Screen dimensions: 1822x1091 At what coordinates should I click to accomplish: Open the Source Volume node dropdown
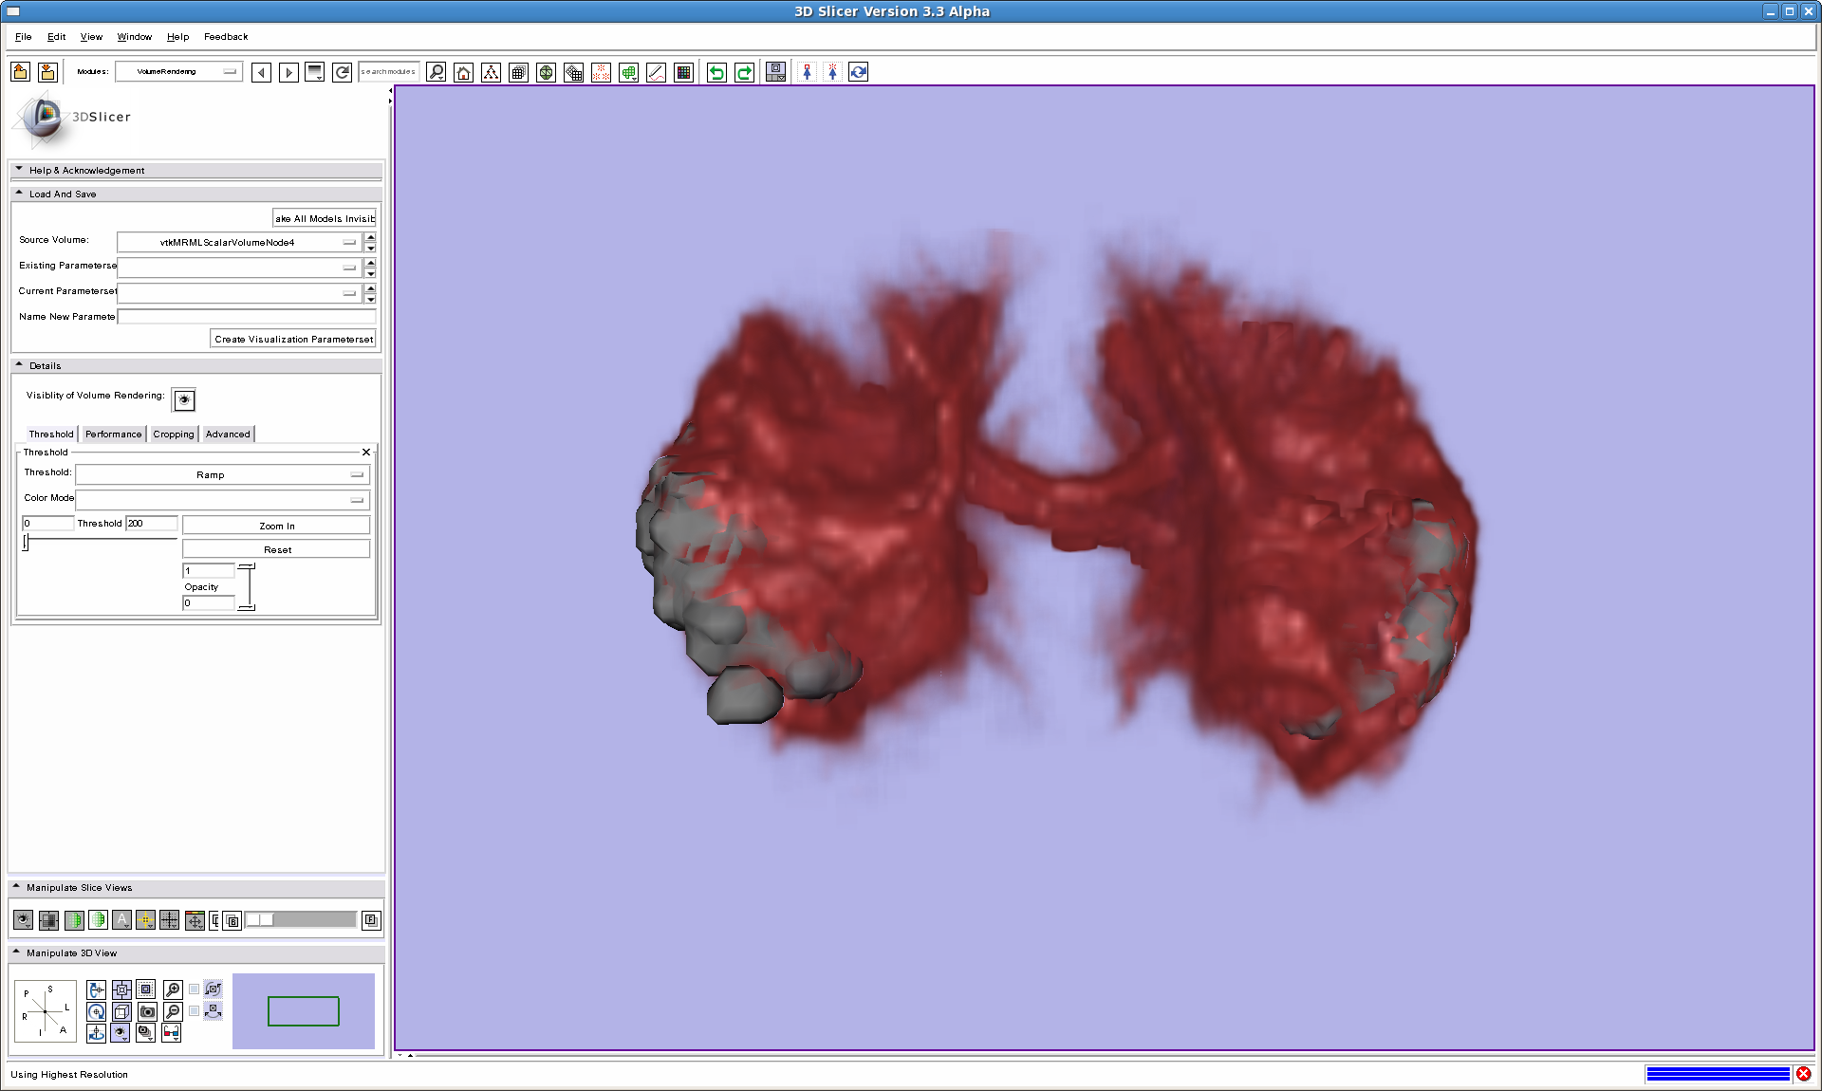[x=237, y=242]
